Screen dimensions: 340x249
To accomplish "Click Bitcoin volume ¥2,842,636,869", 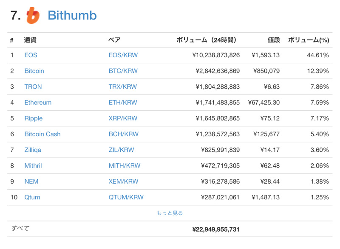I will tap(218, 71).
